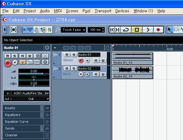
Task: Select the Object Selection arrow tool
Action: coord(170,30)
